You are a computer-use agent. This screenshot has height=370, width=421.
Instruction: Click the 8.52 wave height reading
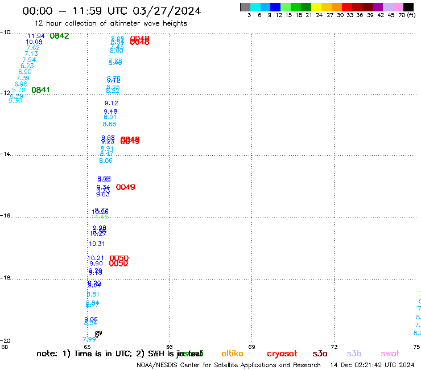[113, 91]
